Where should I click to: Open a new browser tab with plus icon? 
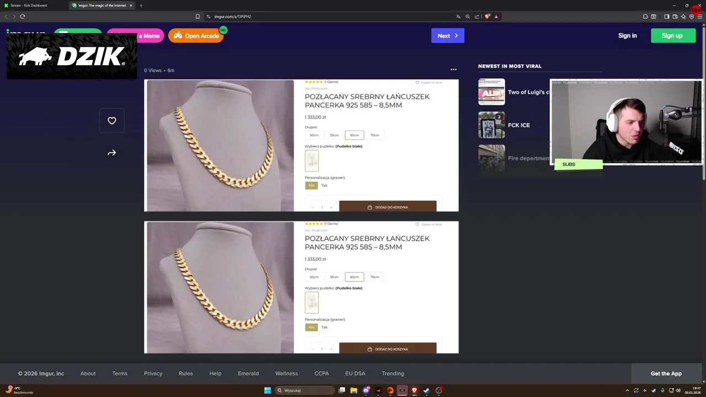coord(141,6)
